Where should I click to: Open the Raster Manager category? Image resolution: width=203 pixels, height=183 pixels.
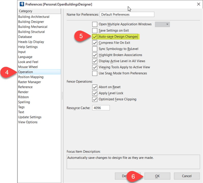(x=30, y=82)
